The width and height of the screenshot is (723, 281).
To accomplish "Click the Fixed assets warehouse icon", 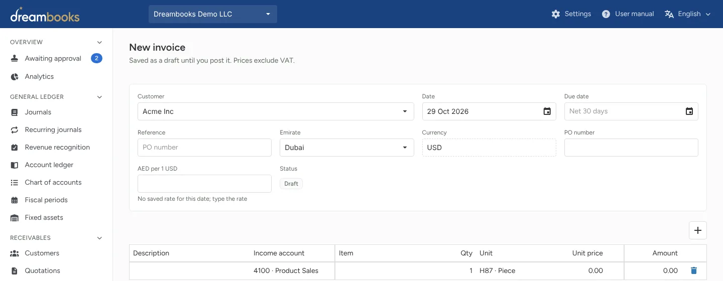I will (15, 218).
